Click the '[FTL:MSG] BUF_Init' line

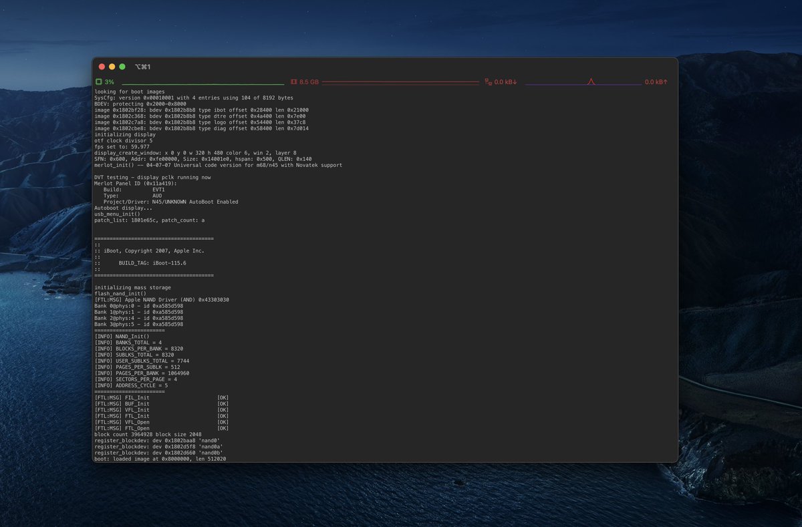point(162,403)
